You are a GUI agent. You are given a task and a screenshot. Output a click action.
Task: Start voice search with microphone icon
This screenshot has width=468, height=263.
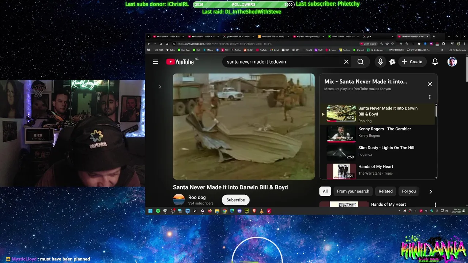(380, 62)
